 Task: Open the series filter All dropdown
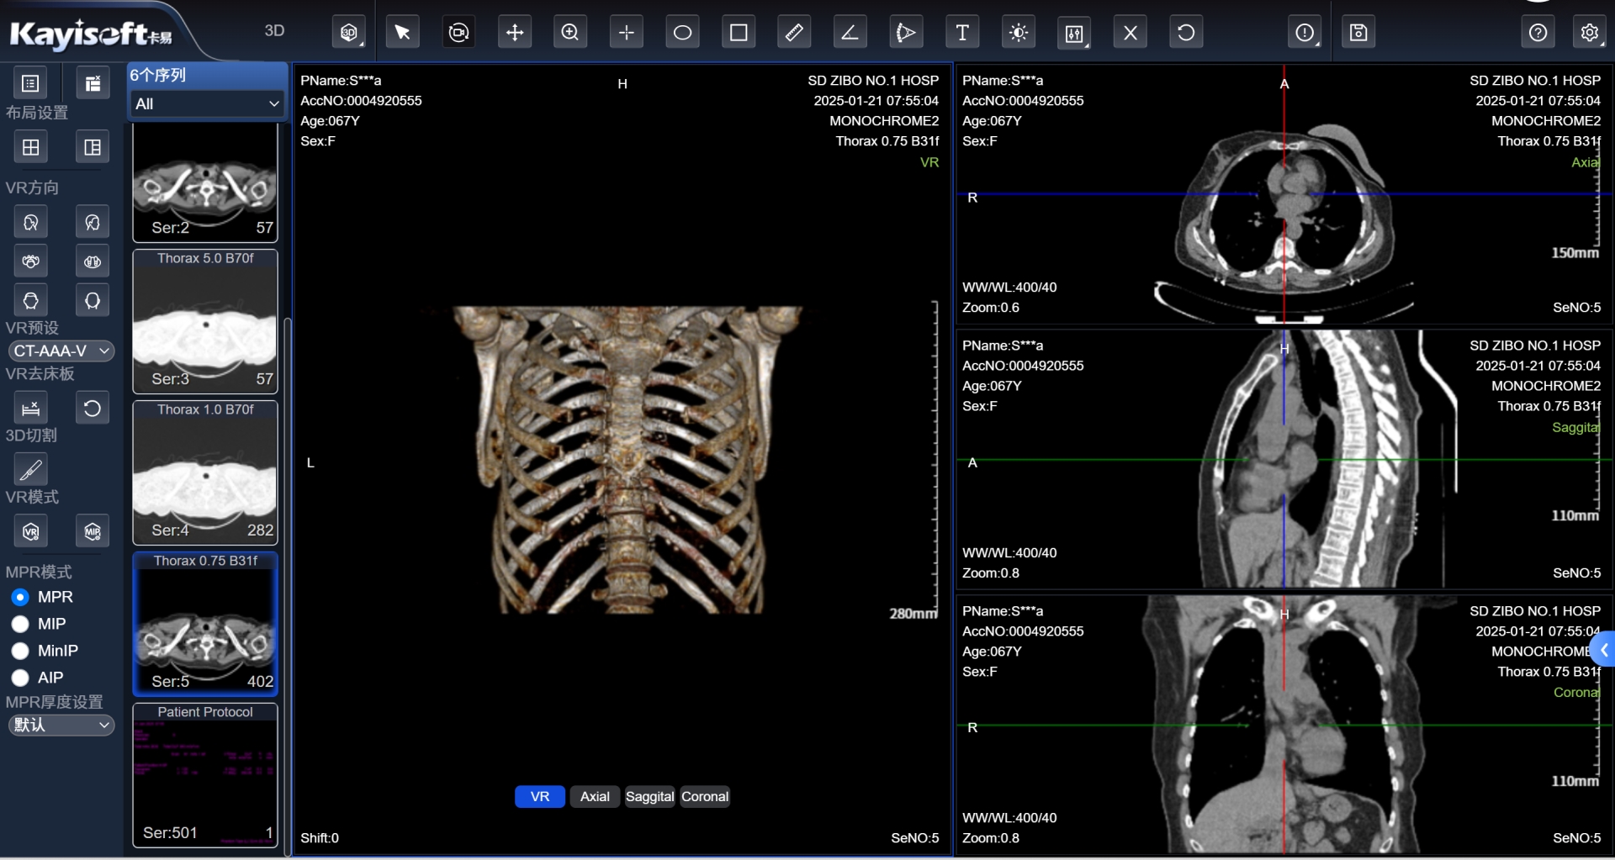pos(206,104)
